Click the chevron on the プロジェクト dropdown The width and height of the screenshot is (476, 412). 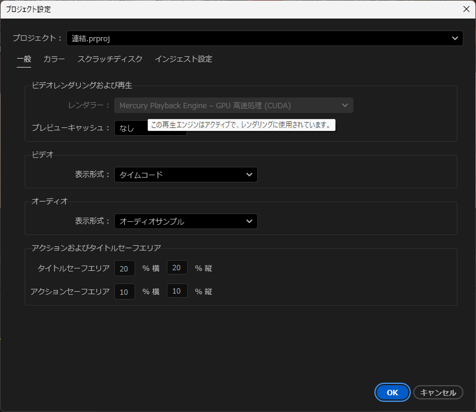coord(456,38)
